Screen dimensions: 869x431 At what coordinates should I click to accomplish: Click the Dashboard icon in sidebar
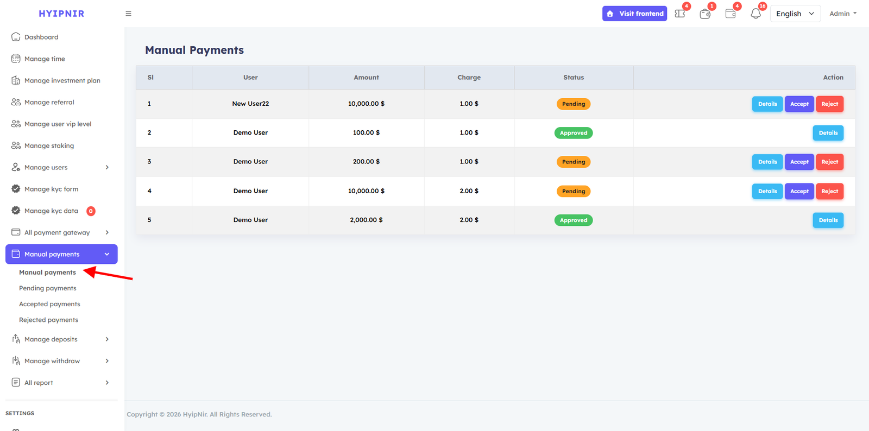coord(16,37)
